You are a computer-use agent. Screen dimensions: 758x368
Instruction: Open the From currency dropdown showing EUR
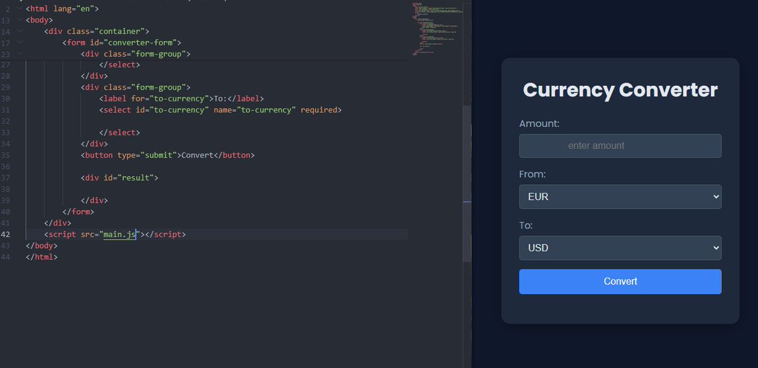click(x=620, y=196)
